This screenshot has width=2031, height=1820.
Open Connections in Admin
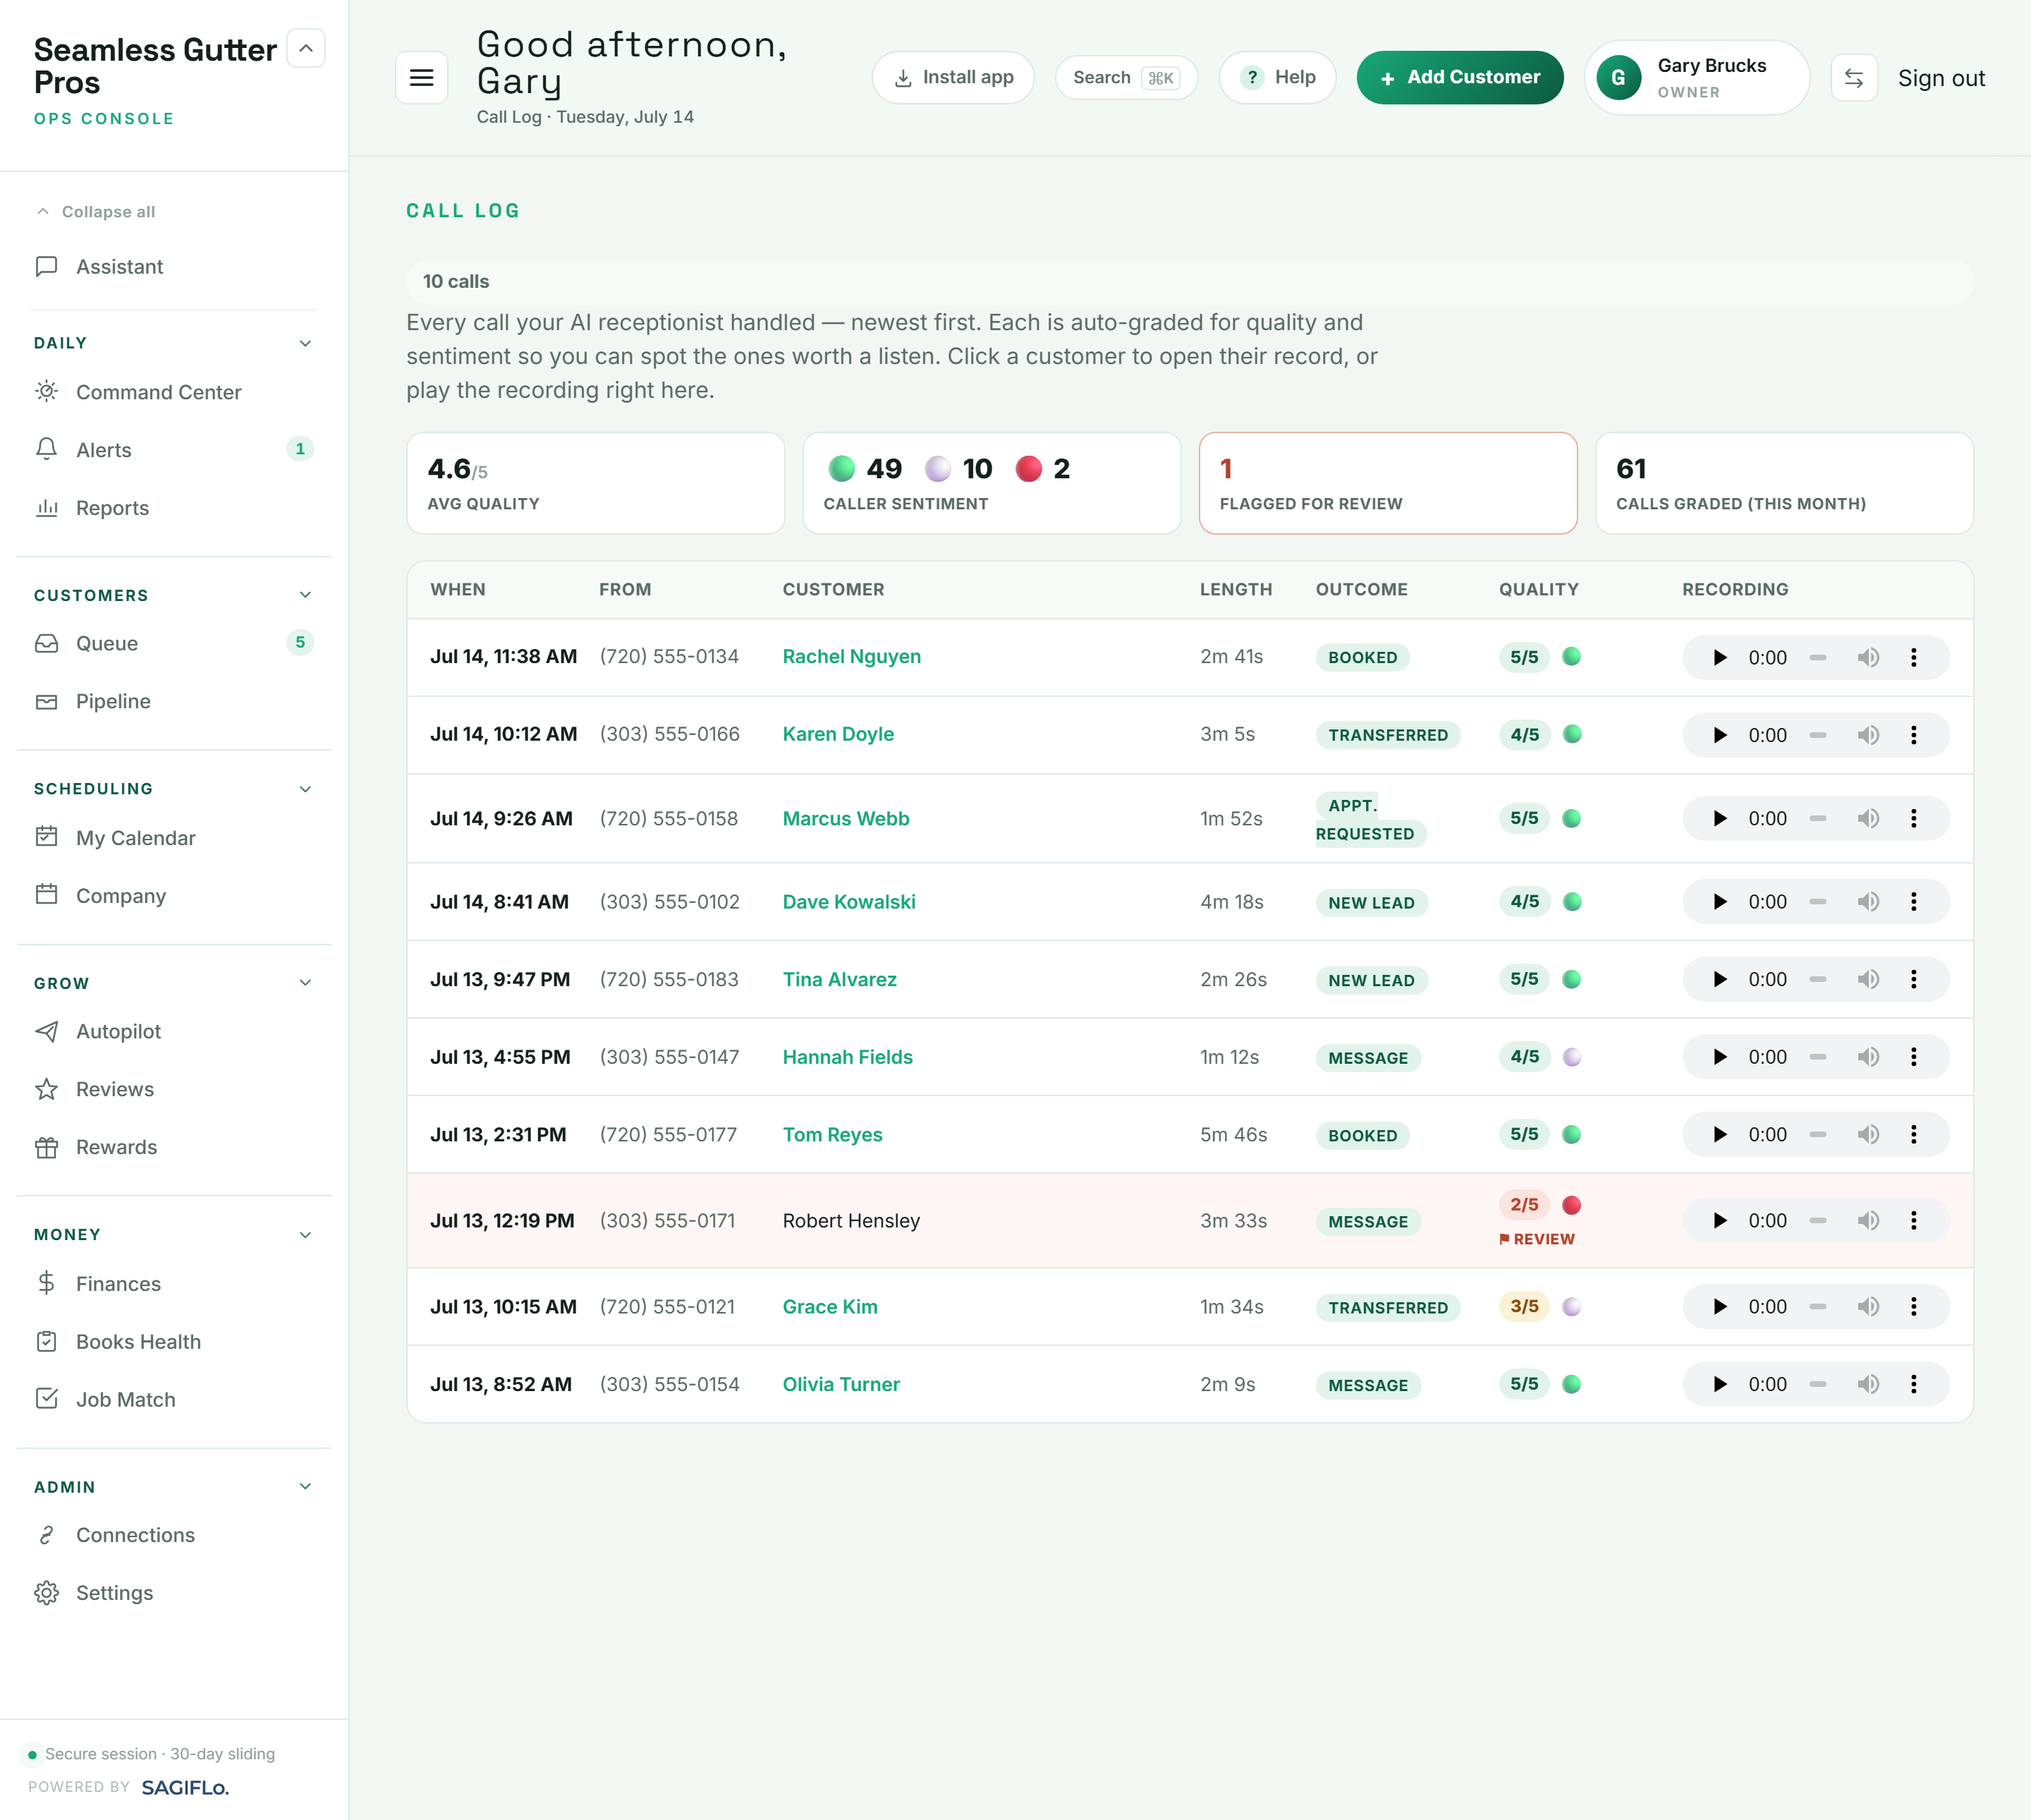click(x=174, y=1536)
